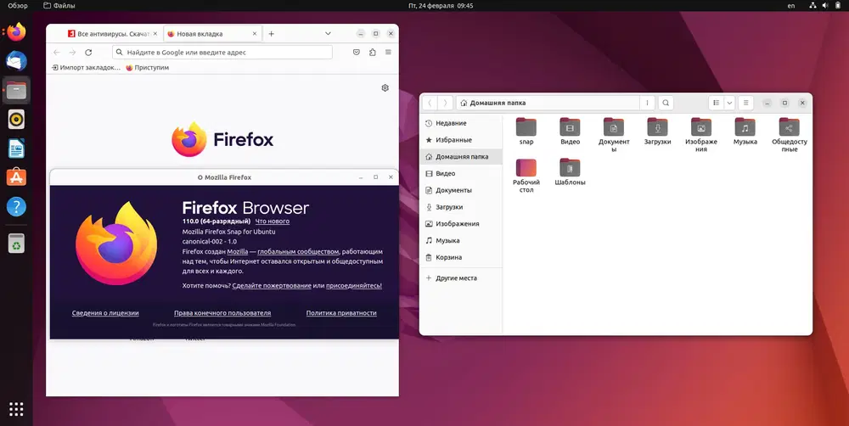Select Загрузки in the Files sidebar
Image resolution: width=849 pixels, height=426 pixels.
[461, 207]
